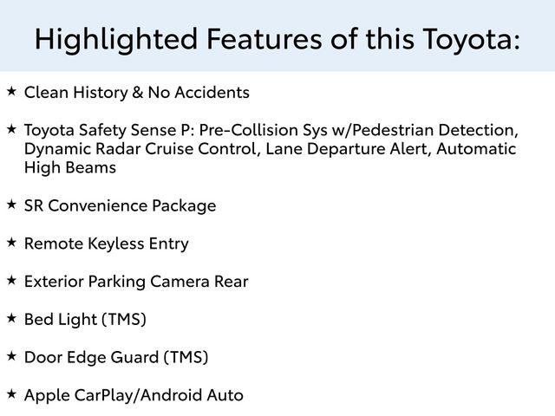Click the star bullet next to Toyota Safety Sense P

(x=11, y=128)
